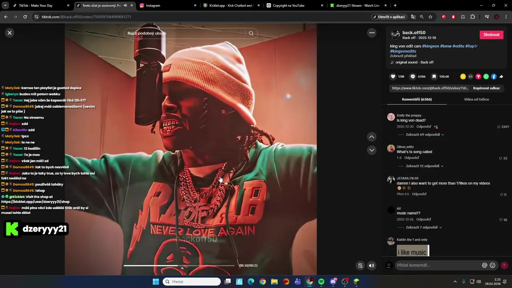
Task: Click the search magnifier icon in video search bar
Action: [x=251, y=33]
